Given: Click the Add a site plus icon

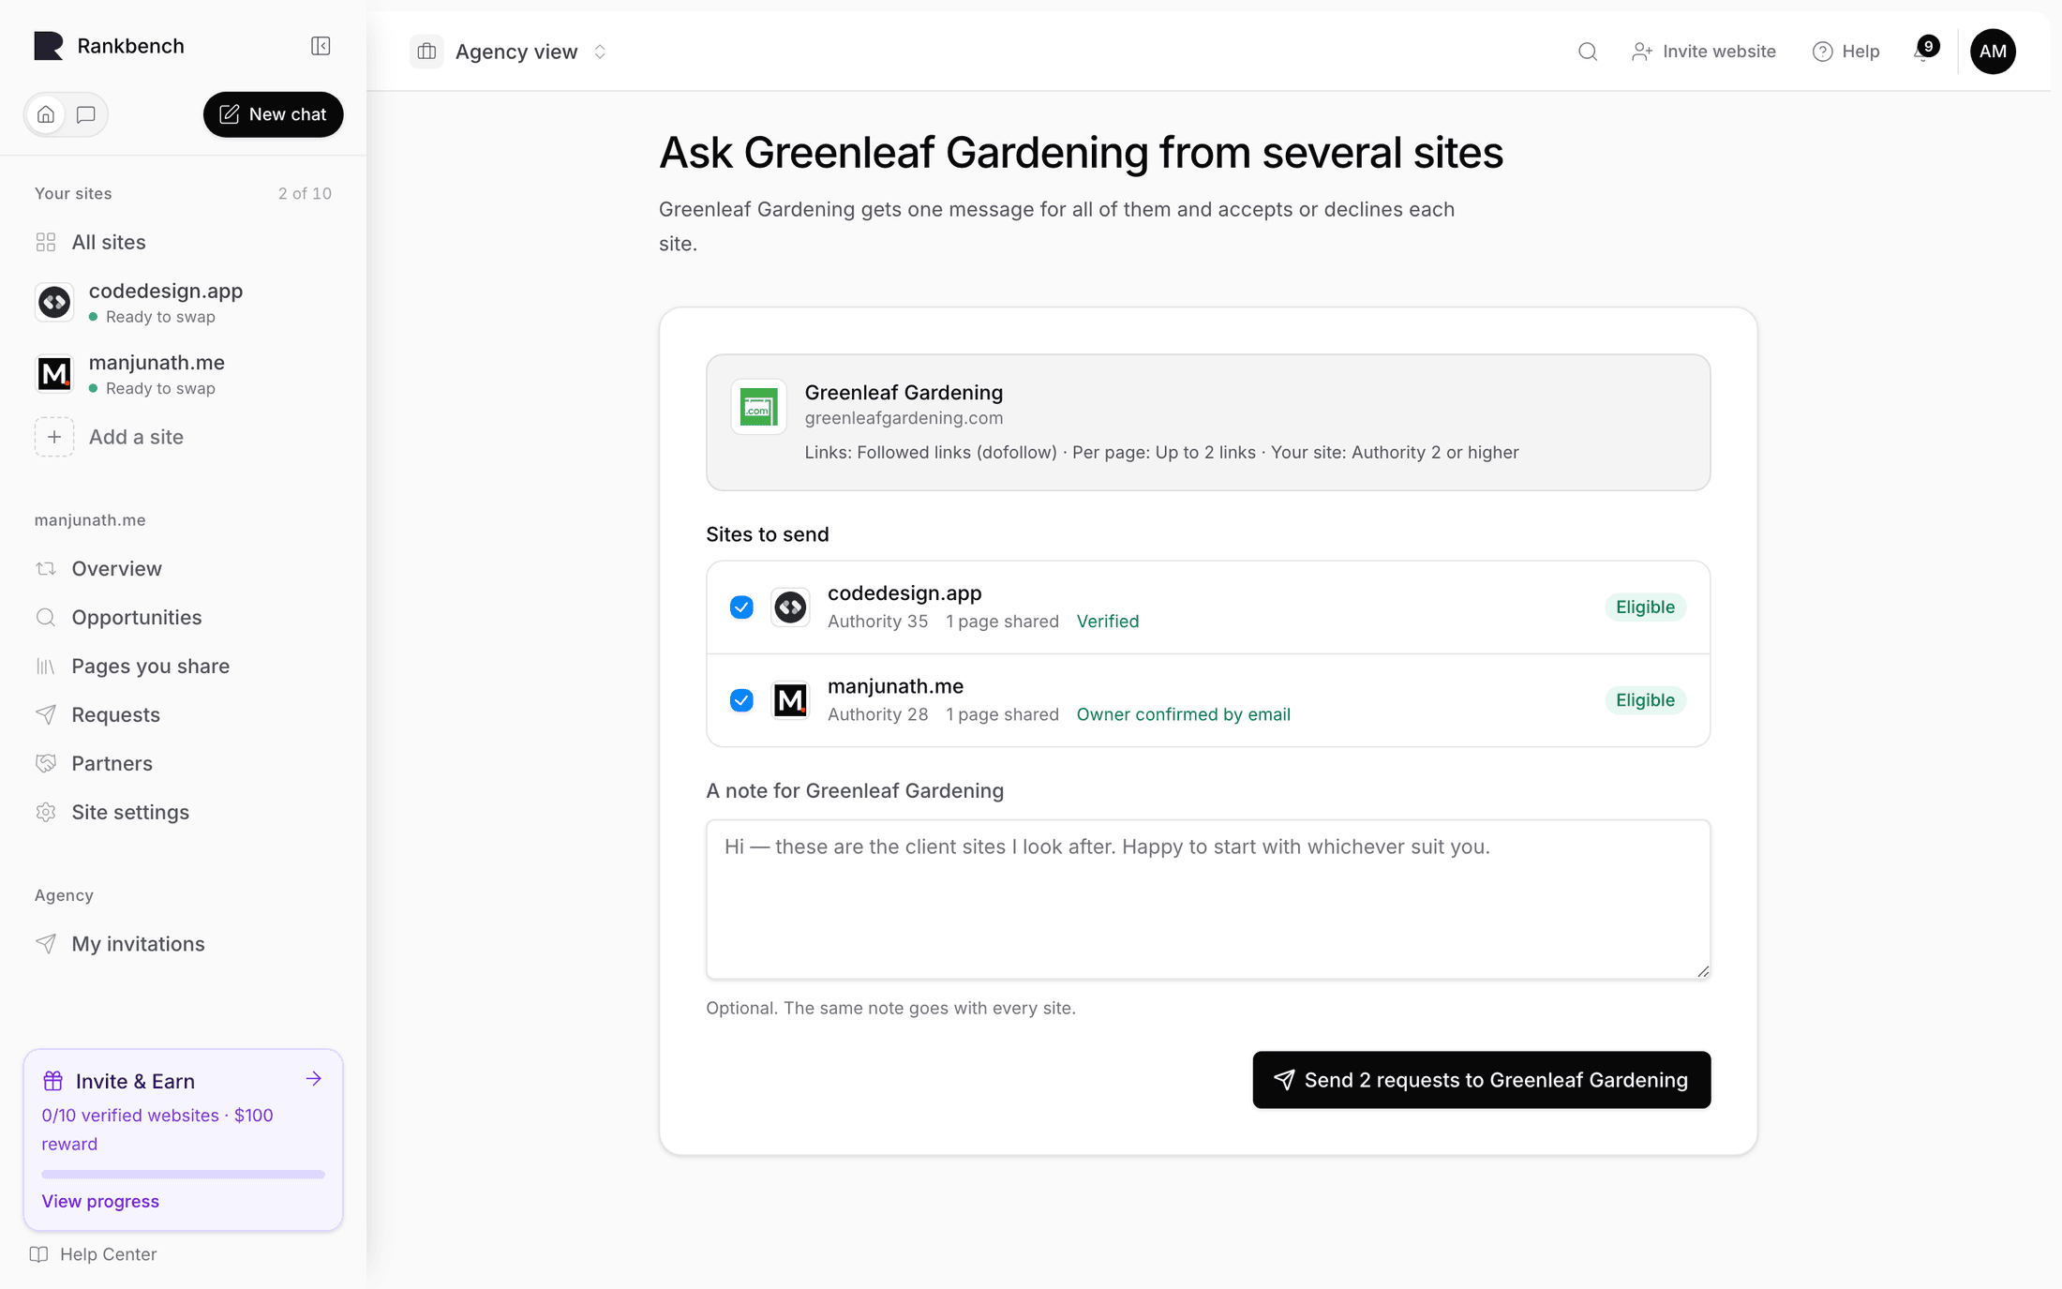Looking at the screenshot, I should coord(54,437).
